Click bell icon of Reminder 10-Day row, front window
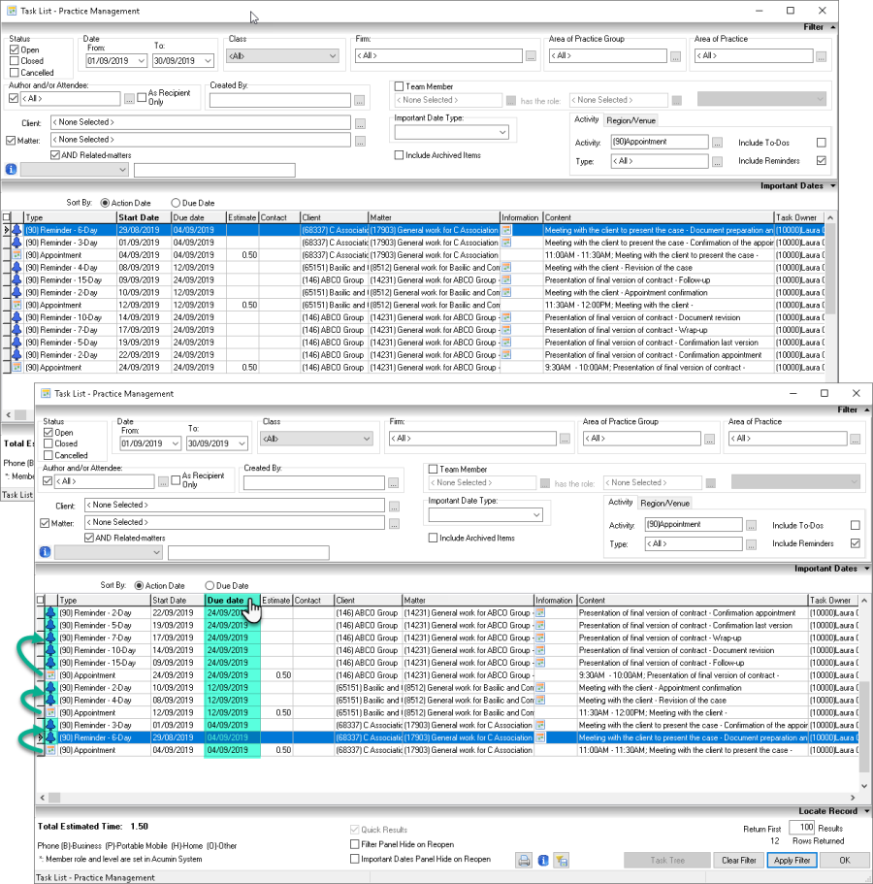 (x=50, y=650)
